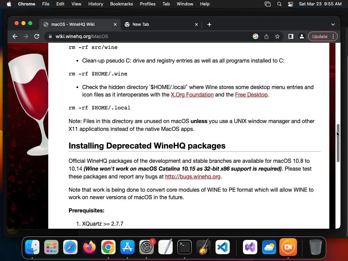The image size is (348, 261).
Task: Open TextEdit from the Dock
Action: click(x=166, y=247)
